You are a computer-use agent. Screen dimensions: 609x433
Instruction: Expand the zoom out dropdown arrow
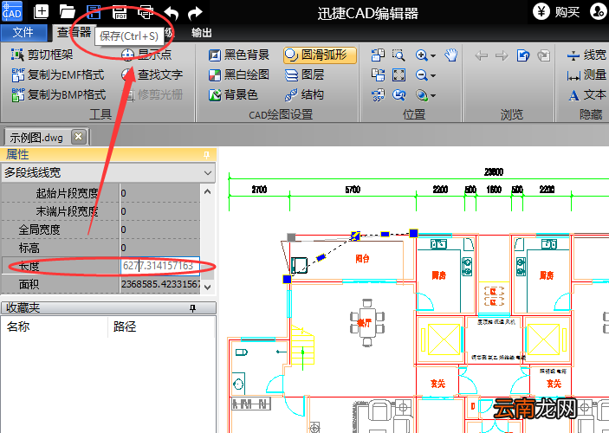coord(433,75)
